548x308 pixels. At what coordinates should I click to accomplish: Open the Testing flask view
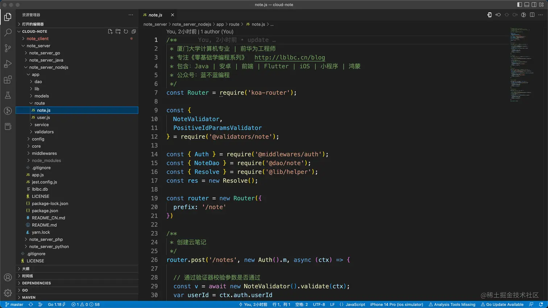(x=8, y=95)
